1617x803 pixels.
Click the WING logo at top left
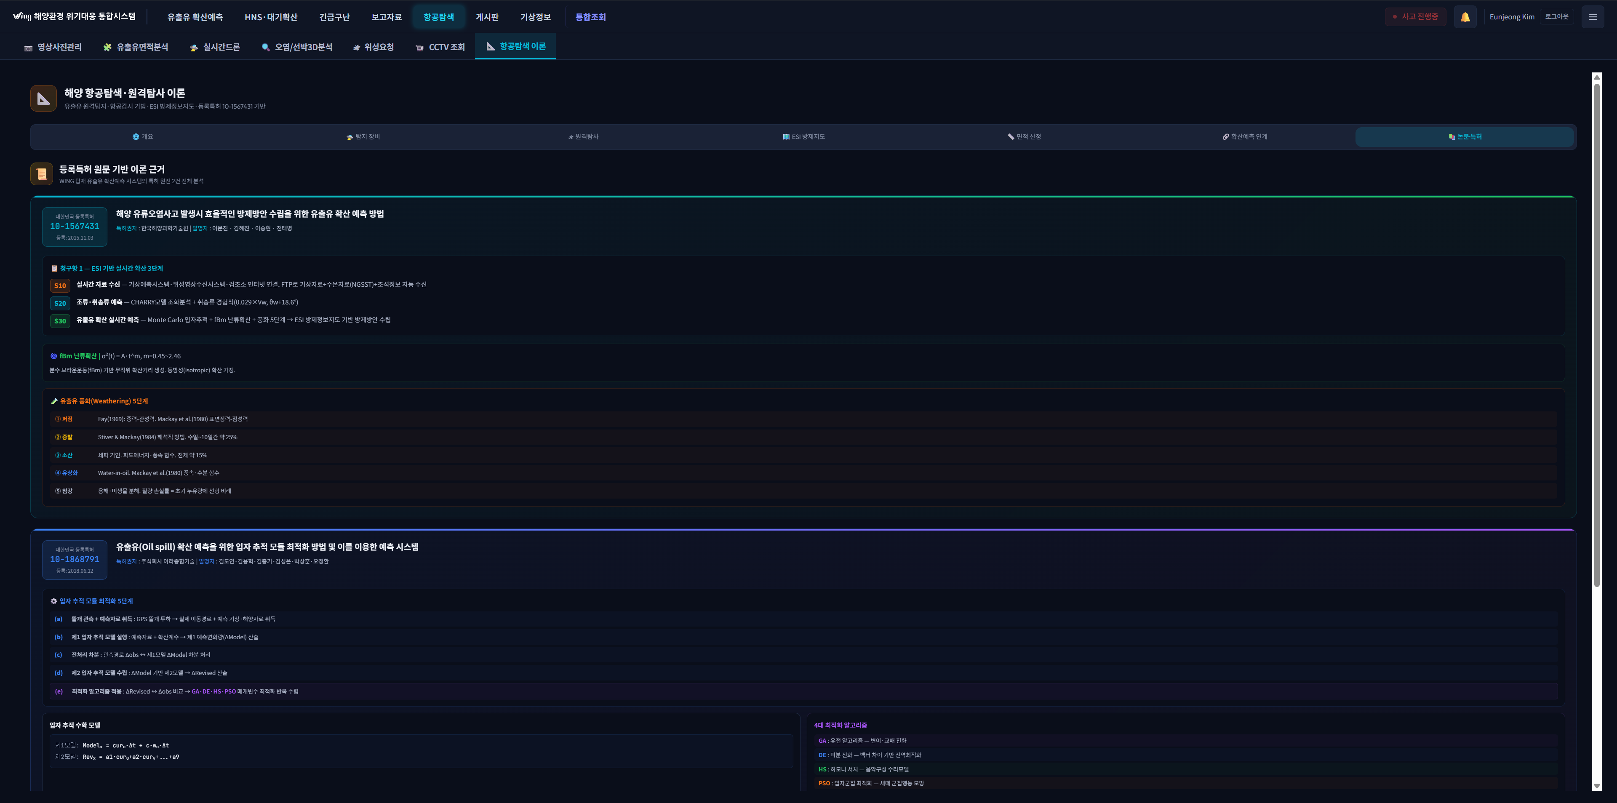point(21,16)
